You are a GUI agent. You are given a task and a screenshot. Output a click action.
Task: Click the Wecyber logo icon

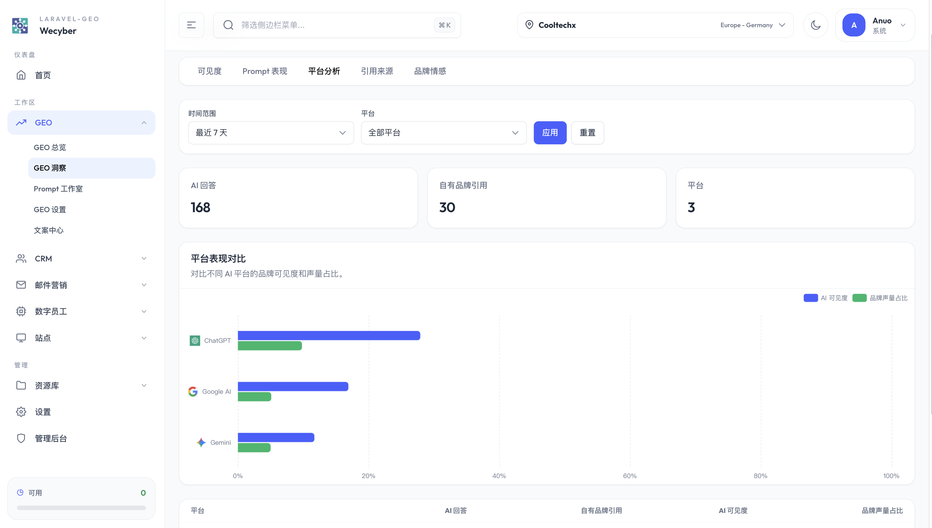[x=20, y=25]
